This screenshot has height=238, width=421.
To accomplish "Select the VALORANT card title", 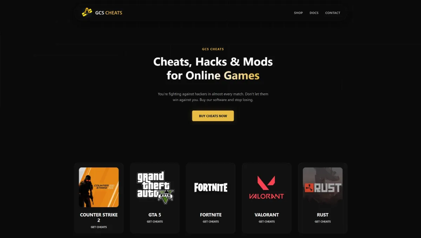I will pyautogui.click(x=267, y=215).
